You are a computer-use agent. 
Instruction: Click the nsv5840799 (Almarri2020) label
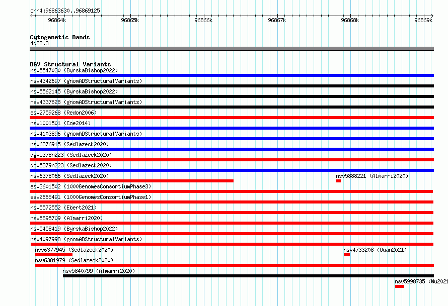point(99,271)
